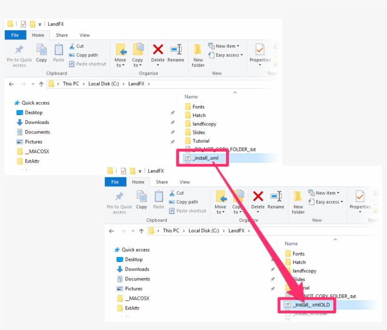Select _install_.xml file in upper window
Viewport: 387px width, 330px height.
tap(202, 158)
